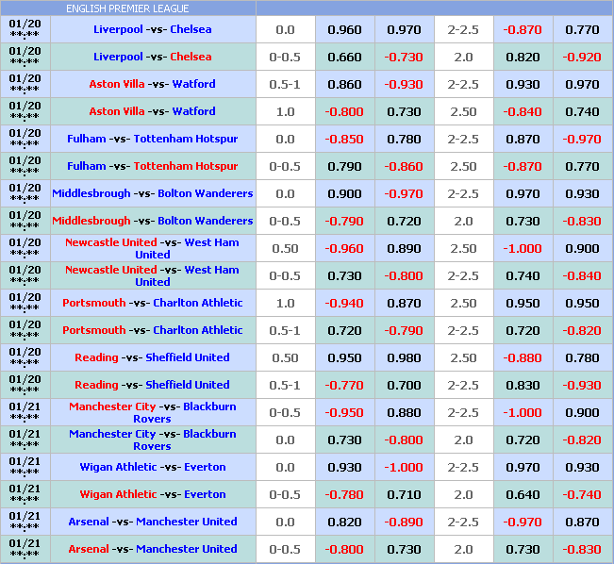Image resolution: width=614 pixels, height=564 pixels.
Task: Choose 0.640 odds for Wigan Athletic vs Everton
Action: [523, 494]
